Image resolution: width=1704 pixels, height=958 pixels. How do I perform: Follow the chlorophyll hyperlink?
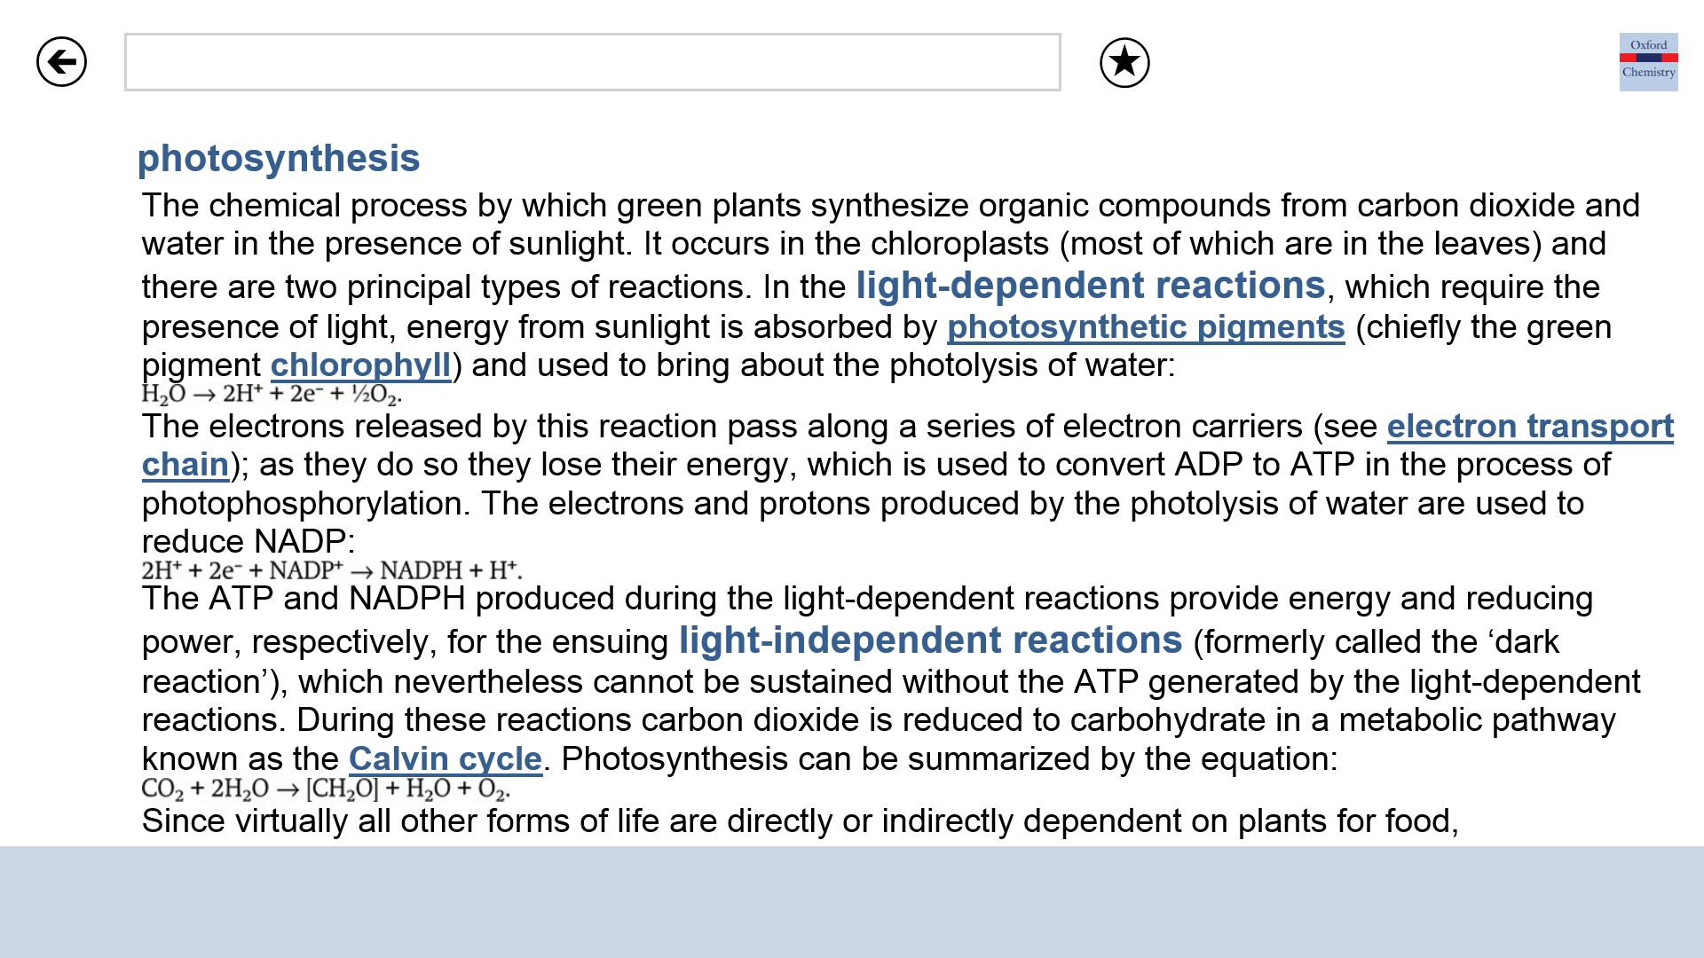[x=360, y=365]
